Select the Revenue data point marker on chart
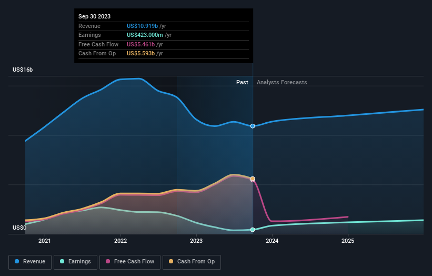432x276 pixels. click(x=253, y=126)
